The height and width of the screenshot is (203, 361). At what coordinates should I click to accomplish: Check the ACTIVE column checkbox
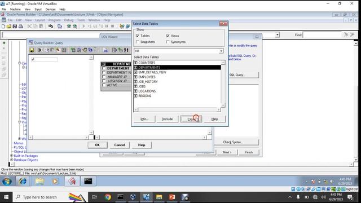[104, 85]
